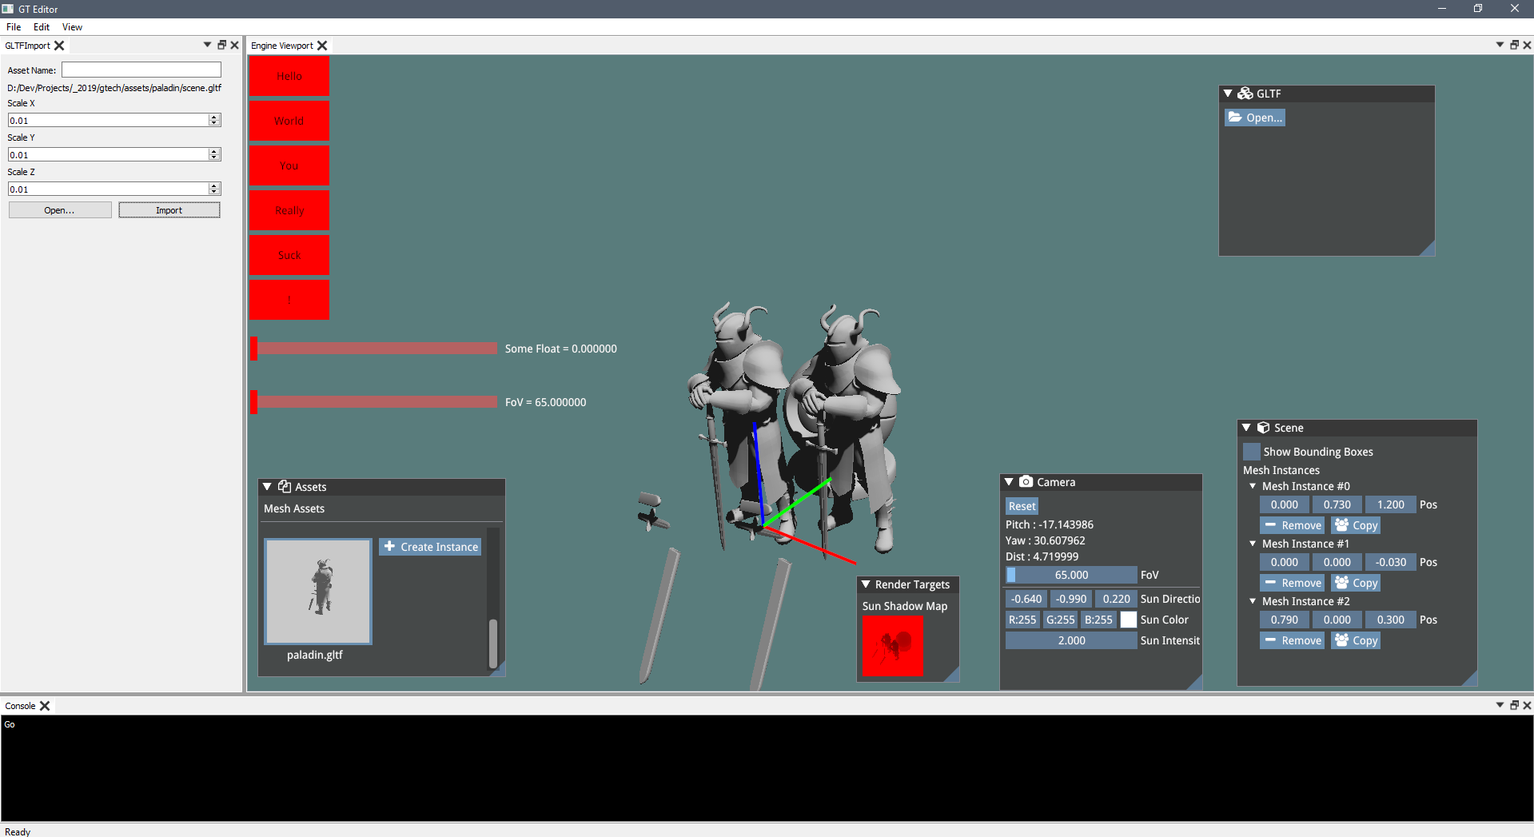Click the Camera panel FoV slider
Viewport: 1534px width, 837px height.
tap(1071, 575)
